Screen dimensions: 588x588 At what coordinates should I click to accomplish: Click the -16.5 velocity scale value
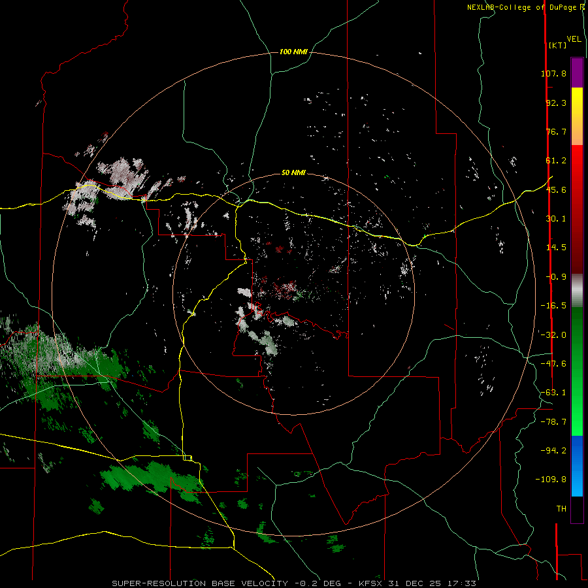pyautogui.click(x=553, y=306)
